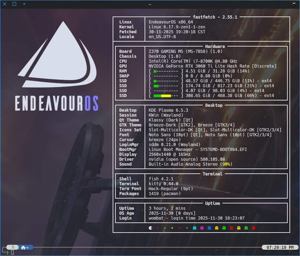Close the terminal window
Image resolution: width=300 pixels, height=256 pixels.
(x=5, y=4)
